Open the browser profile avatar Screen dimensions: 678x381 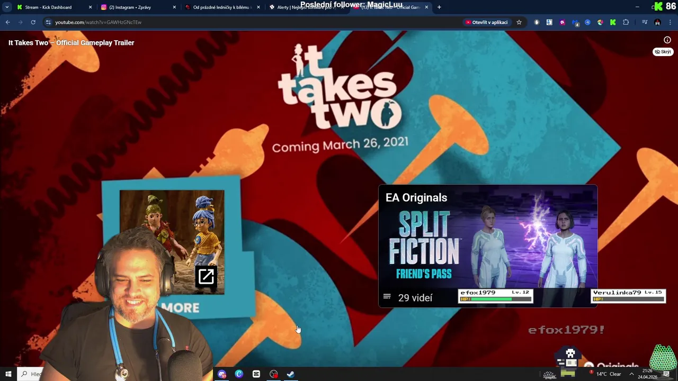click(657, 22)
